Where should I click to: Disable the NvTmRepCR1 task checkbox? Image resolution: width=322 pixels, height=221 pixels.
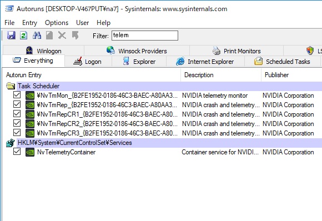click(17, 114)
